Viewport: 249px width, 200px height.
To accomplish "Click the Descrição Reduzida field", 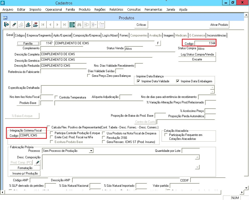I will 63,66.
